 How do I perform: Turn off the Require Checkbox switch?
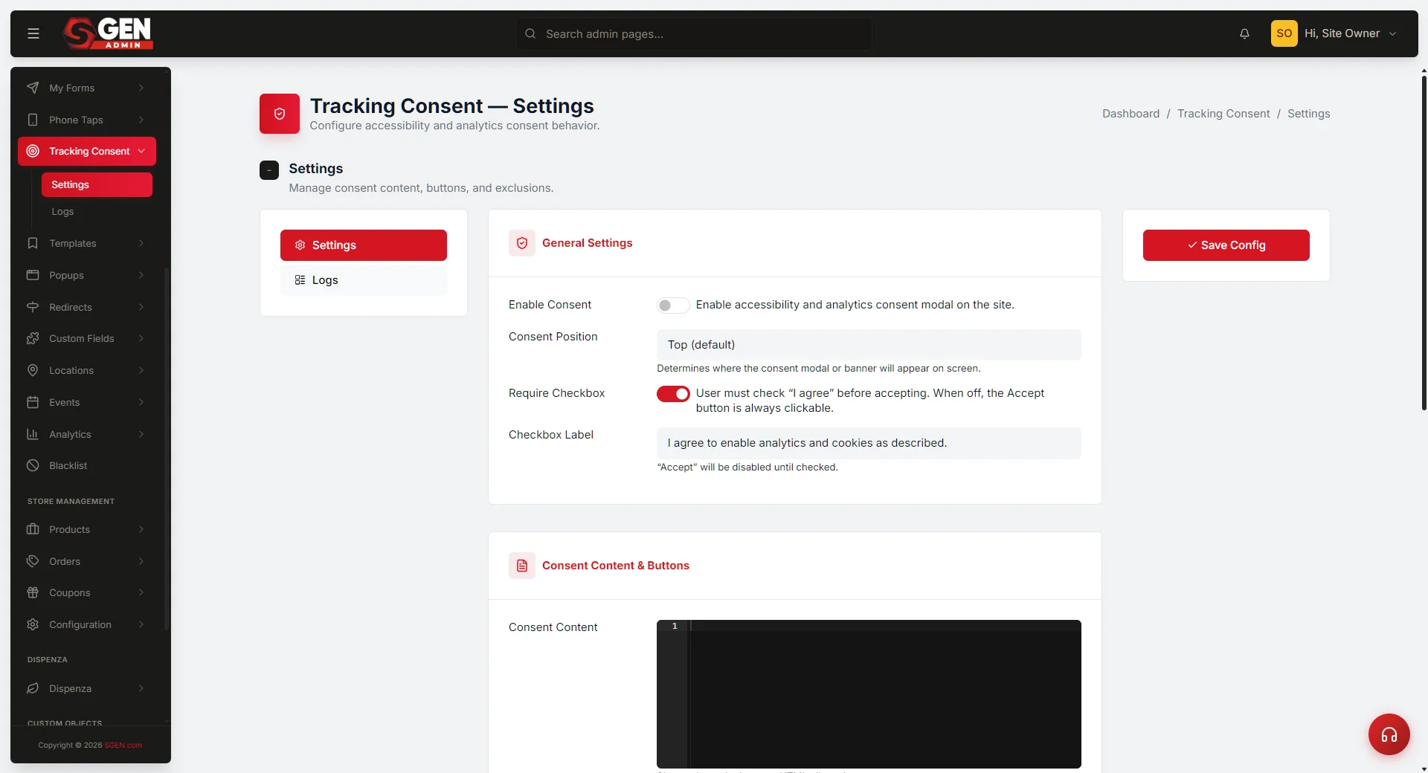point(672,394)
